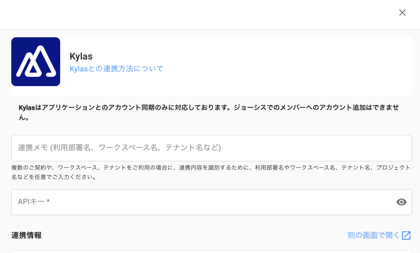Viewport: 420px width, 253px height.
Task: Click the required asterisk on APIキー
Action: [48, 202]
